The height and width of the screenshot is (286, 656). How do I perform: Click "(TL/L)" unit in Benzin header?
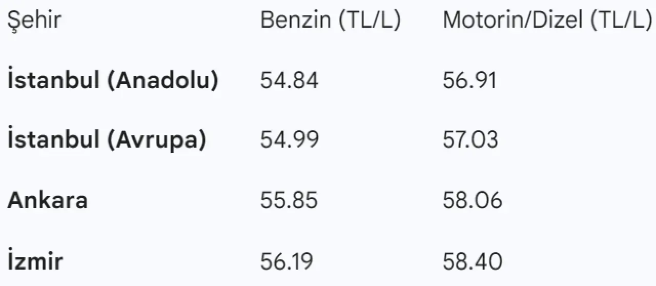click(x=368, y=21)
